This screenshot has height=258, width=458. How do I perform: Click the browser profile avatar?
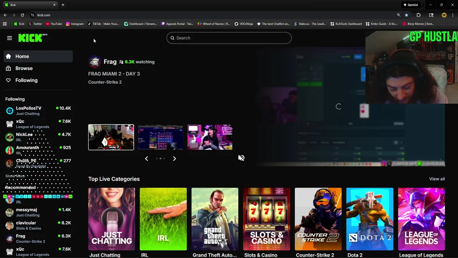444,15
